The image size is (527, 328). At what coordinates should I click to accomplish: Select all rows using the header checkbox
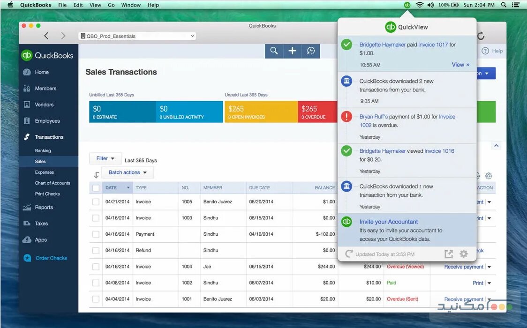[96, 187]
